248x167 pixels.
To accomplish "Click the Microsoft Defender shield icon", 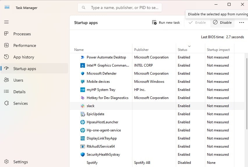I will pos(83,74).
